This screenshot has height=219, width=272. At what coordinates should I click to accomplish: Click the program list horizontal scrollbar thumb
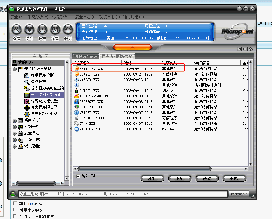click(x=145, y=169)
